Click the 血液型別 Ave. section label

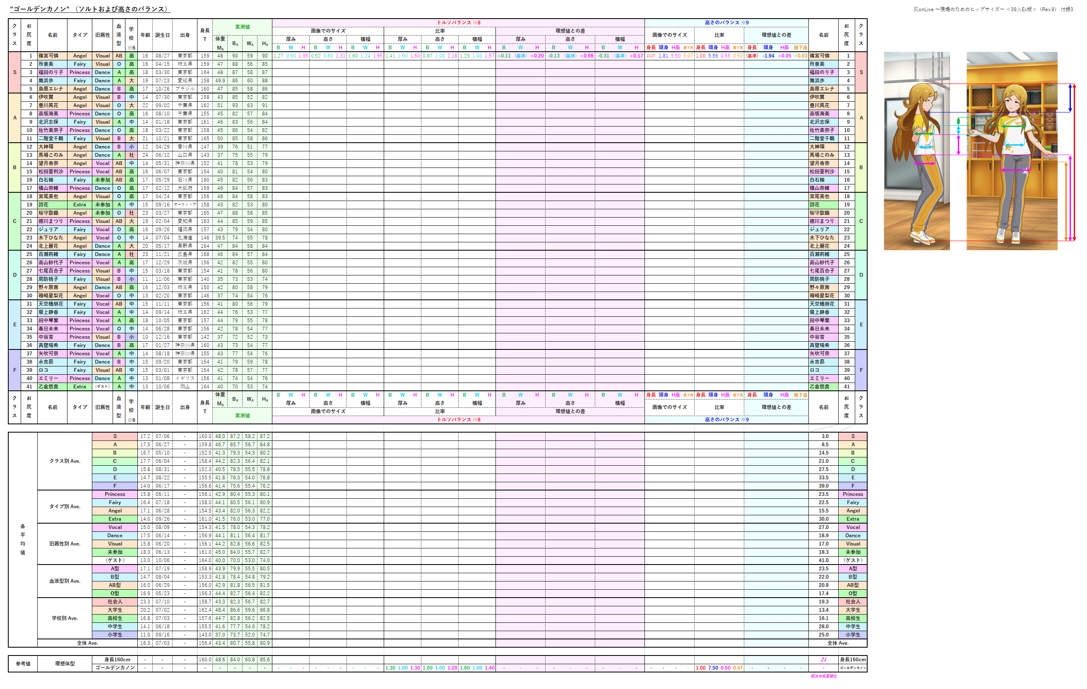tap(65, 581)
